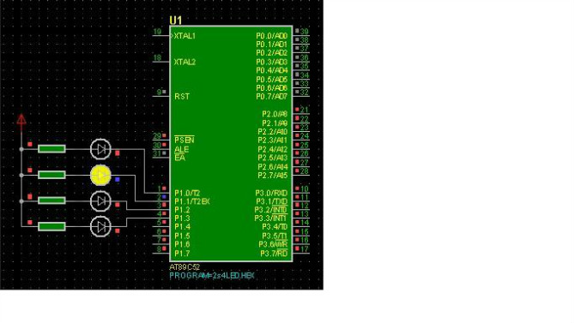The width and height of the screenshot is (575, 323).
Task: Click the blue logic state indicator near lit LED
Action: 118,179
